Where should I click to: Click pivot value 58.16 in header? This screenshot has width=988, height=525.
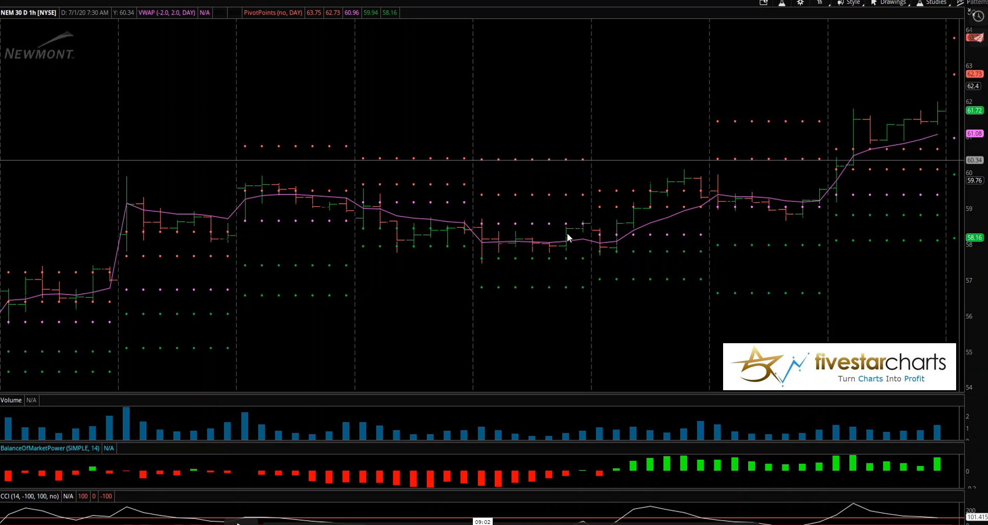pyautogui.click(x=389, y=13)
